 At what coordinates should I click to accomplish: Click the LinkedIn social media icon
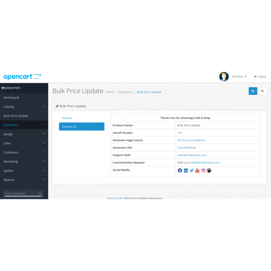(x=186, y=170)
